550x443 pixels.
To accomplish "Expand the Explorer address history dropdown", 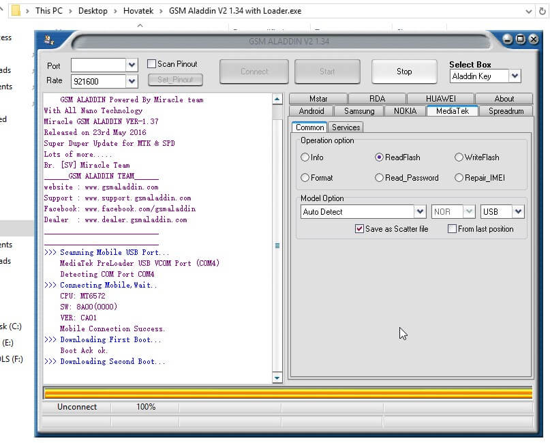I will [529, 12].
